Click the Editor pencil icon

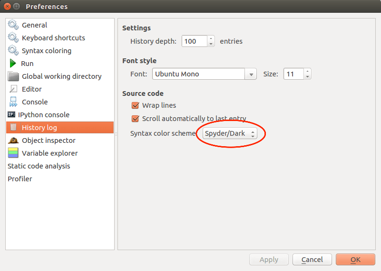[x=13, y=89]
